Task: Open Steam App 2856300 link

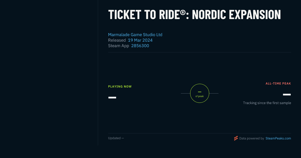Action: click(x=140, y=46)
